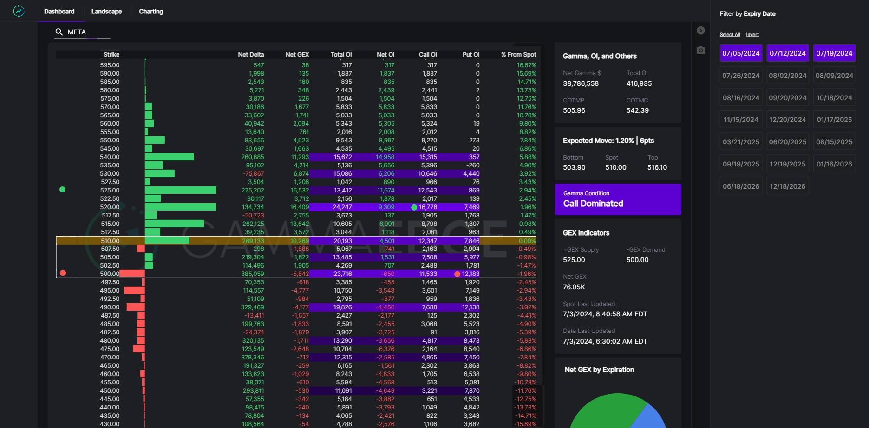Image resolution: width=869 pixels, height=428 pixels.
Task: Click the Call Dominated gamma condition banner
Action: pyautogui.click(x=618, y=199)
